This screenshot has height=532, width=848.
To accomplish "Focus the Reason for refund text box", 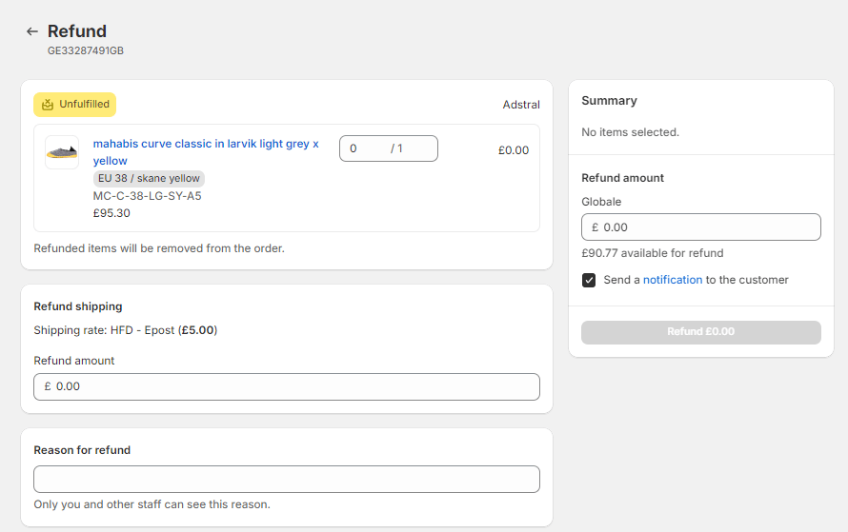I will [287, 479].
